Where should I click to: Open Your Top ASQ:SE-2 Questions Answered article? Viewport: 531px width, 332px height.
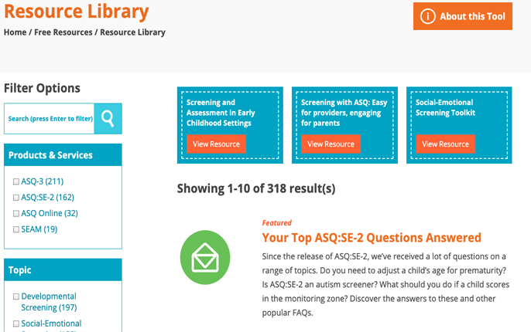click(372, 238)
